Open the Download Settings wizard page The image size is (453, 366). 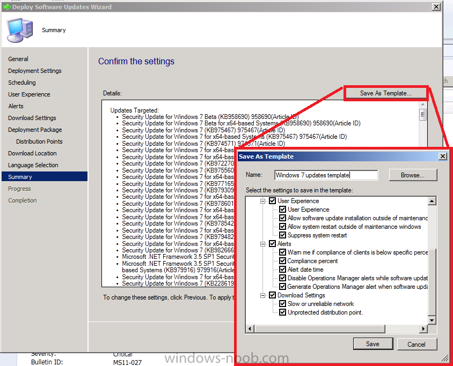(x=32, y=118)
